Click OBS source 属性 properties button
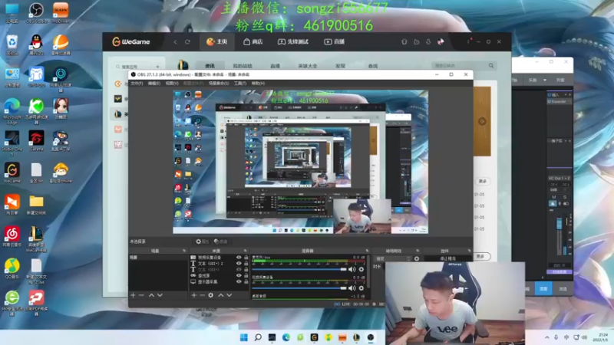 pos(203,242)
